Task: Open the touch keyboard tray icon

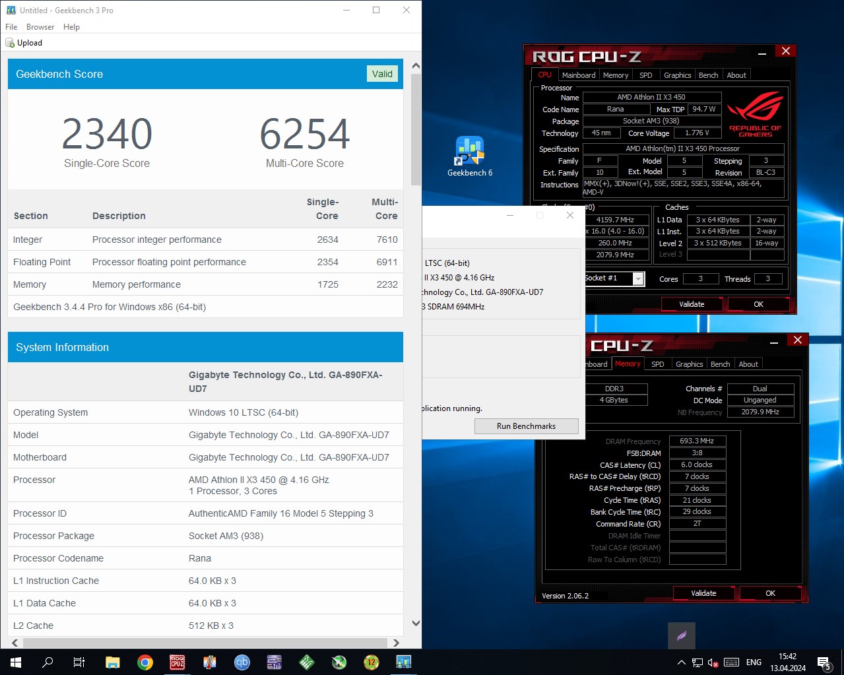Action: click(x=731, y=662)
